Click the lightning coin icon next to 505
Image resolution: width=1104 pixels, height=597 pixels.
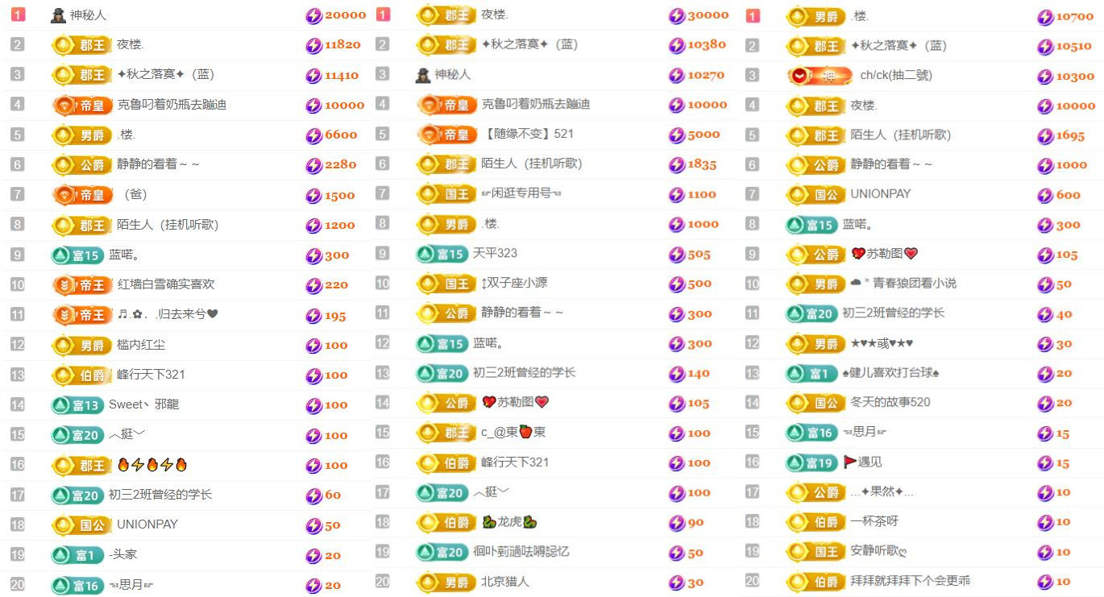677,255
